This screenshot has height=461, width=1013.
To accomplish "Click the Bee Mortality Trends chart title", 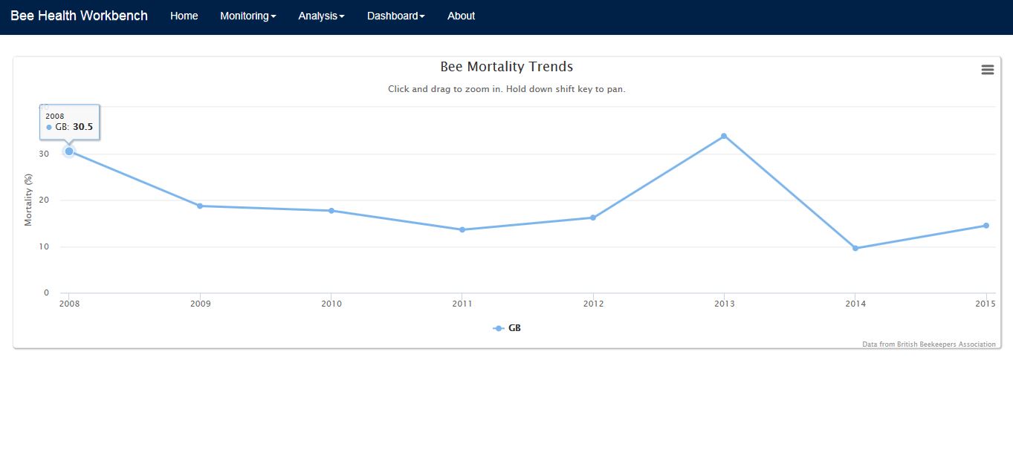I will pyautogui.click(x=506, y=67).
